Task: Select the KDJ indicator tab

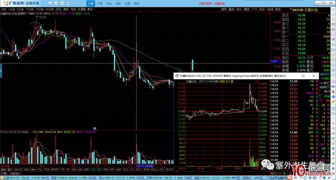Action: (x=125, y=169)
